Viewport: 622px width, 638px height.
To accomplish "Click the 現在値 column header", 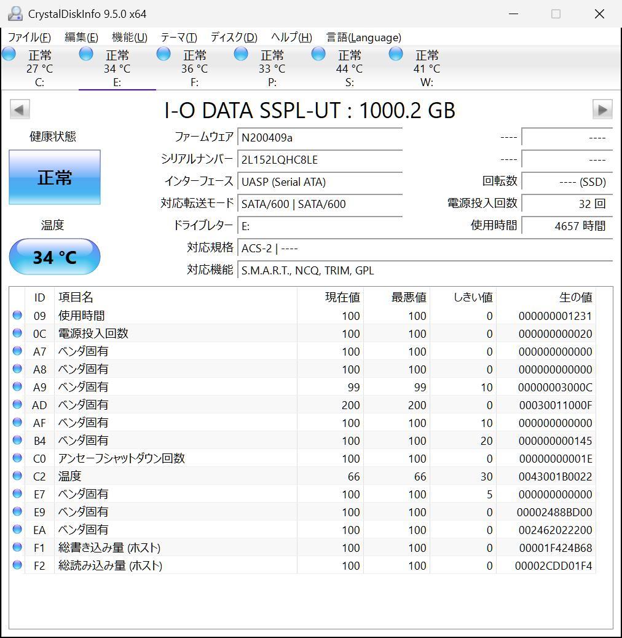I will pyautogui.click(x=330, y=297).
